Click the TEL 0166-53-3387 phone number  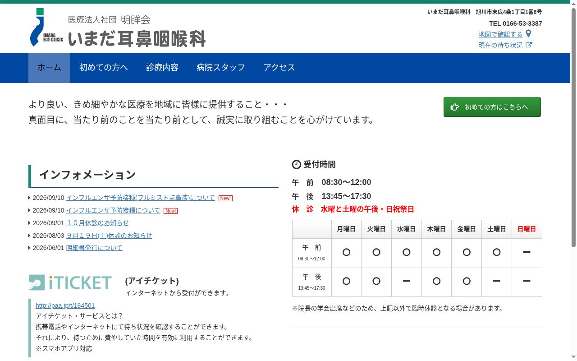tap(516, 23)
